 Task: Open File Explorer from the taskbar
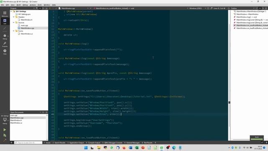pyautogui.click(x=99, y=148)
